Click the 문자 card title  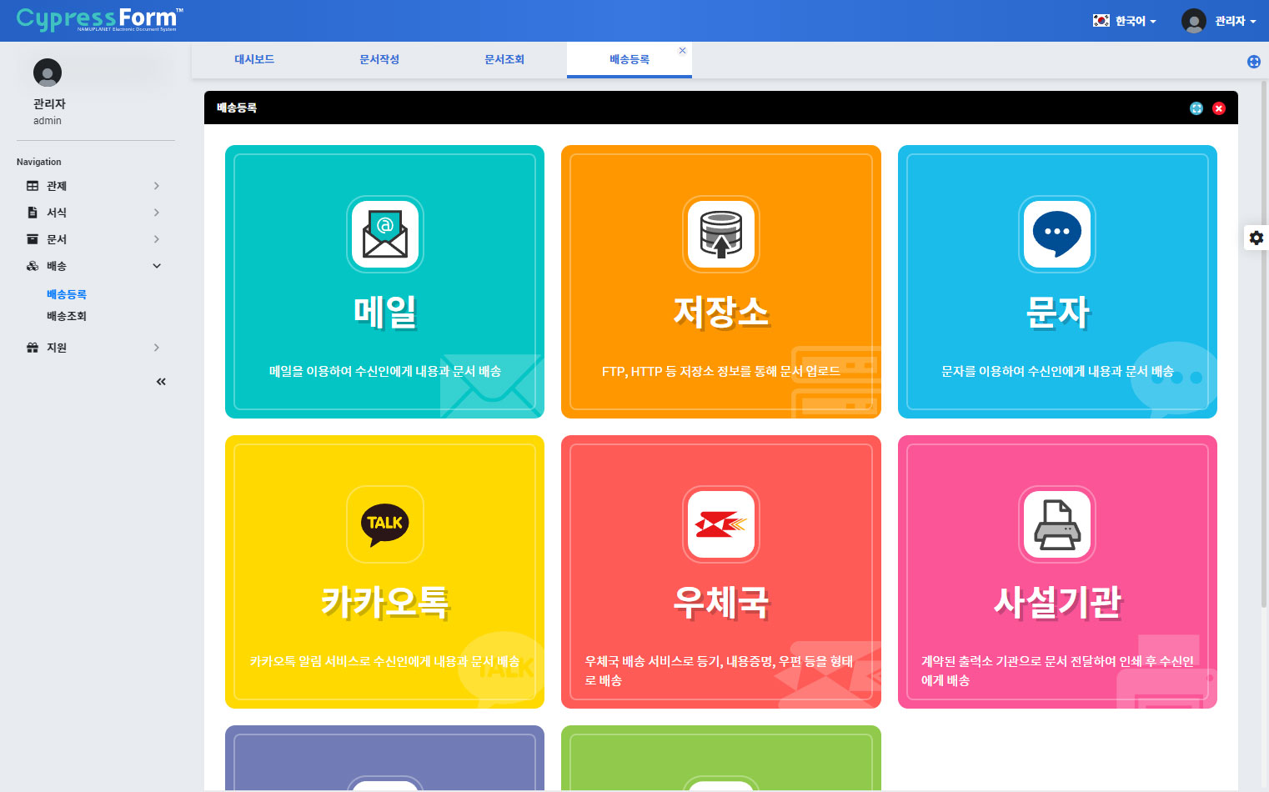point(1057,312)
